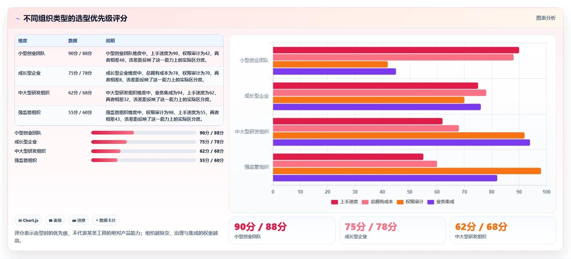Click the purple 业务集成 bar for 强监管组织

click(385, 178)
